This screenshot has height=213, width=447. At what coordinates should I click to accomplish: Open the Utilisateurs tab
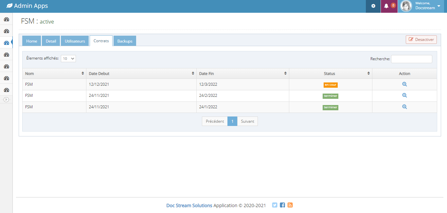click(x=75, y=41)
